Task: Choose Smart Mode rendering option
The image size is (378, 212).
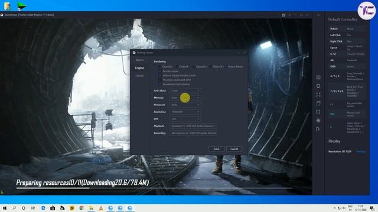Action: pos(226,67)
